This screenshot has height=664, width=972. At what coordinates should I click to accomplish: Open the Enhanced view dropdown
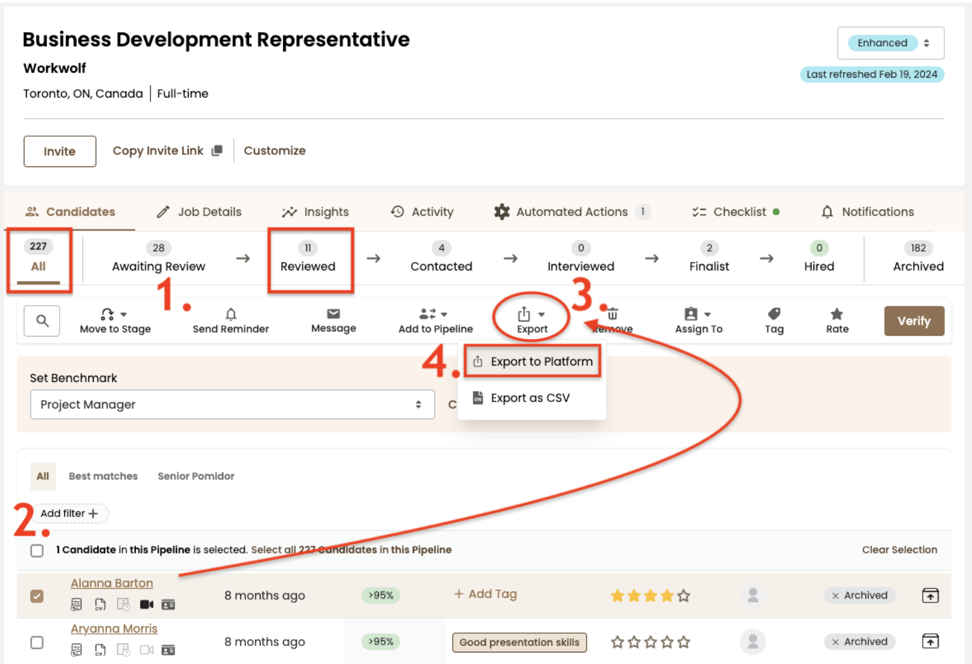pos(890,43)
